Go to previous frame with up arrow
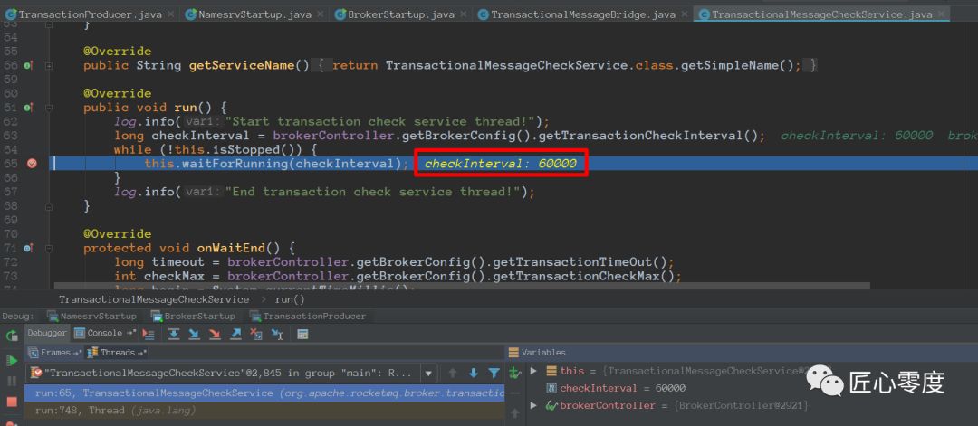978x426 pixels. pyautogui.click(x=453, y=373)
